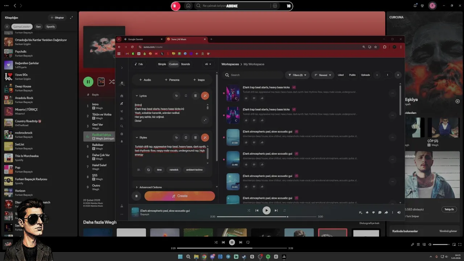Click orange magic wand in Lyrics section
464x261 pixels.
click(205, 96)
